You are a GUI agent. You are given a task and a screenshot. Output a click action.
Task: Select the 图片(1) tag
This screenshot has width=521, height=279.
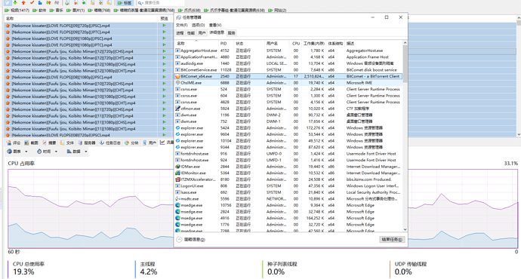pos(76,11)
